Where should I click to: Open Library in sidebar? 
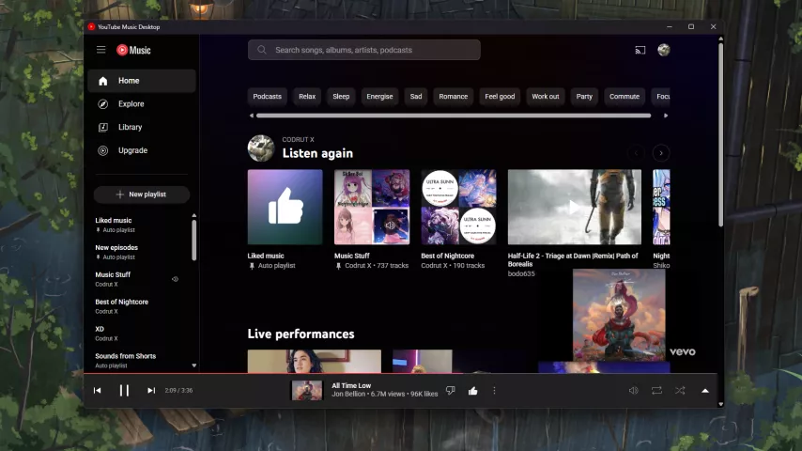[142, 127]
